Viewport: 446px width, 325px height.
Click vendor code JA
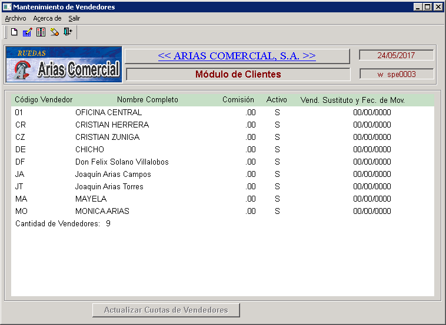coord(19,174)
